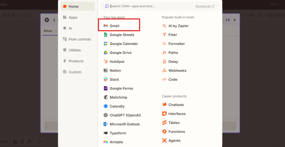Screen dimensions: 285x147
Task: Select the Airtable icon
Action: point(105,142)
